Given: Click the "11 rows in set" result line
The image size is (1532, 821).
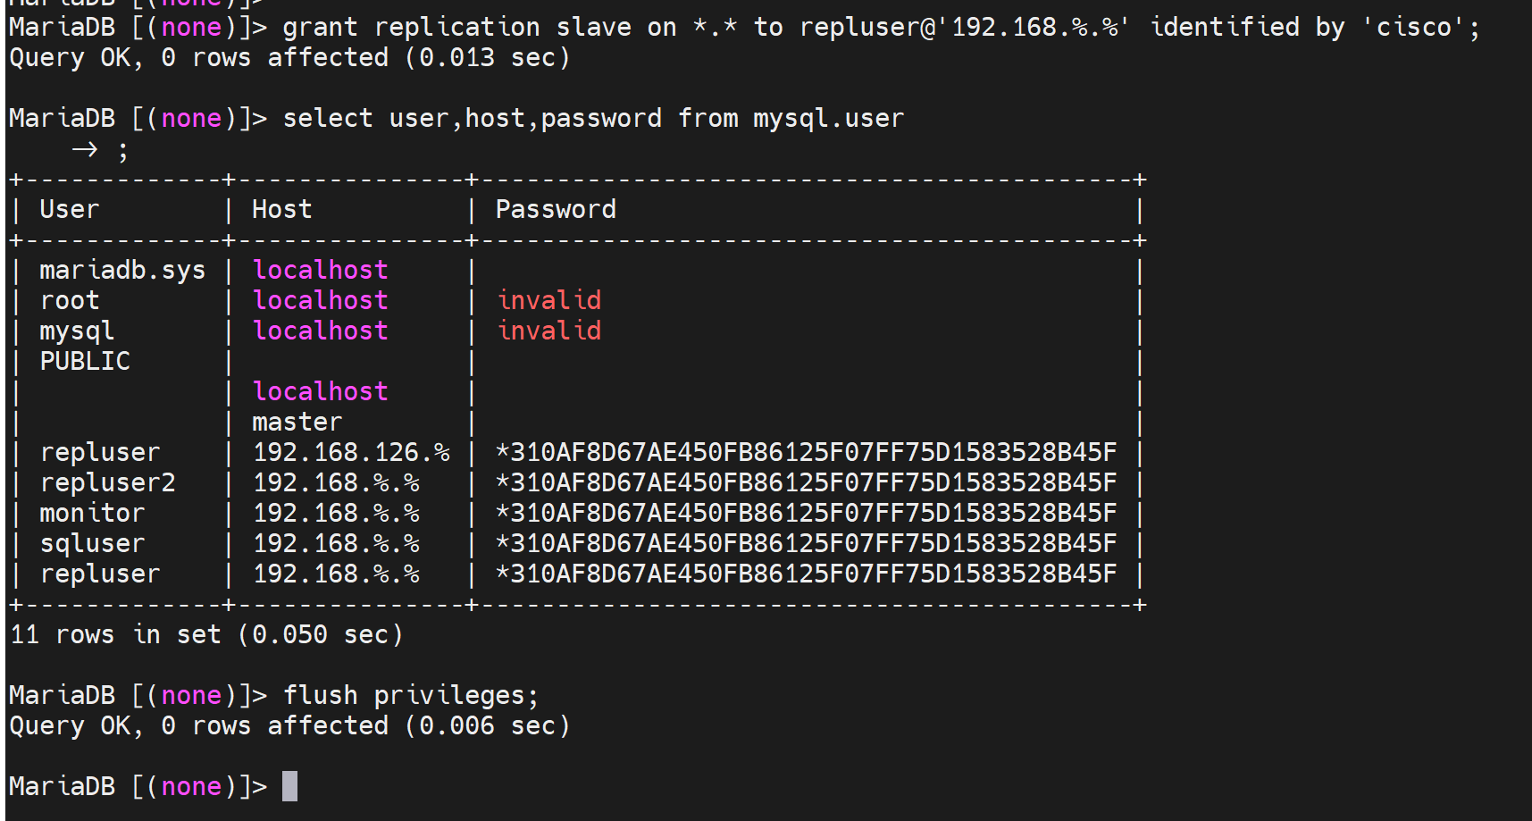Looking at the screenshot, I should [x=205, y=634].
